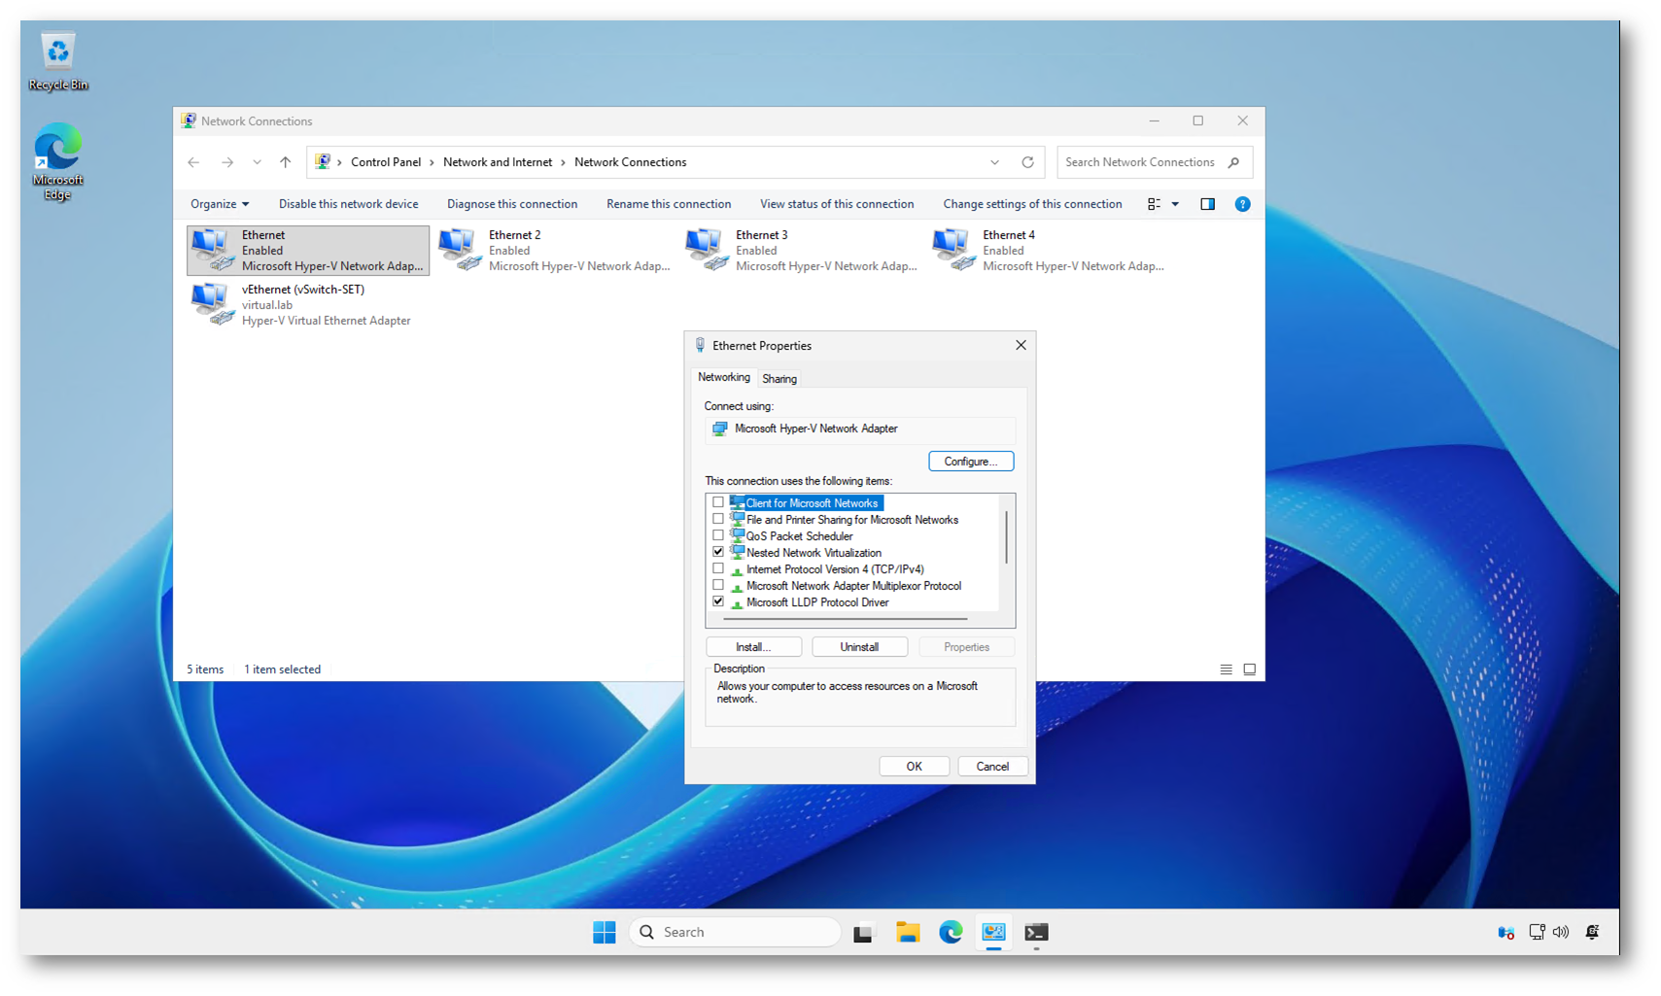Screen dimensions: 1661x996
Task: Navigate up one folder level arrow
Action: tap(285, 162)
